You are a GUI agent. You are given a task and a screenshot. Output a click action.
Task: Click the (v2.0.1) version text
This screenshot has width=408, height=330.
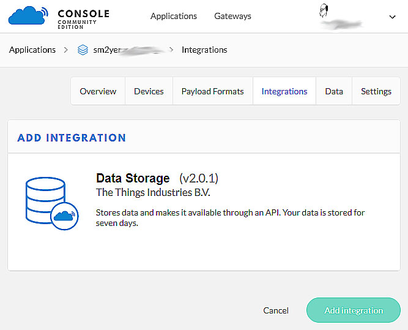(x=199, y=178)
